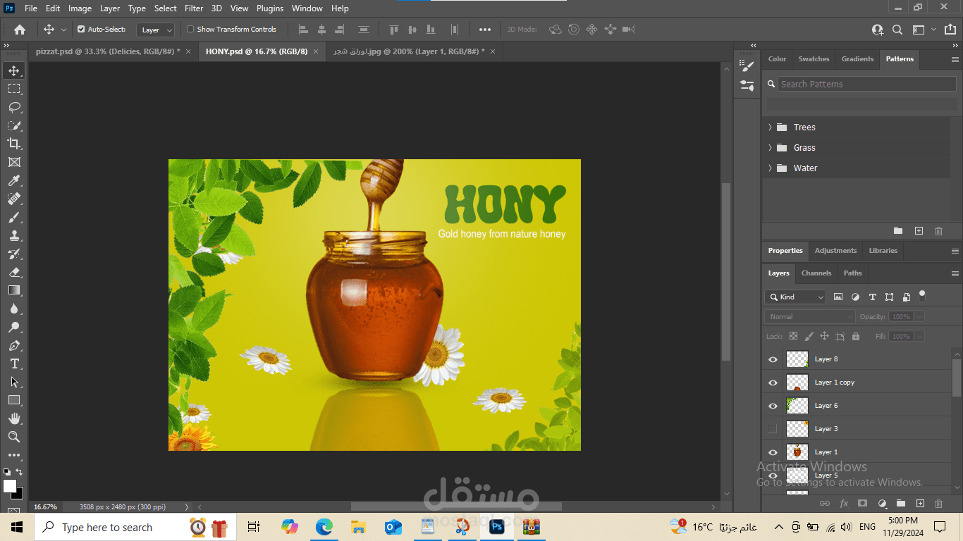The image size is (963, 541).
Task: Open layer style fx menu
Action: click(844, 504)
